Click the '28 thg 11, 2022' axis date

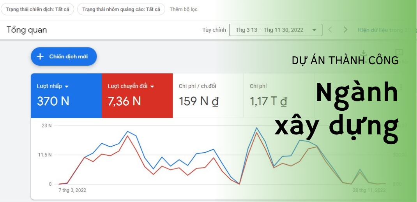(x=369, y=190)
